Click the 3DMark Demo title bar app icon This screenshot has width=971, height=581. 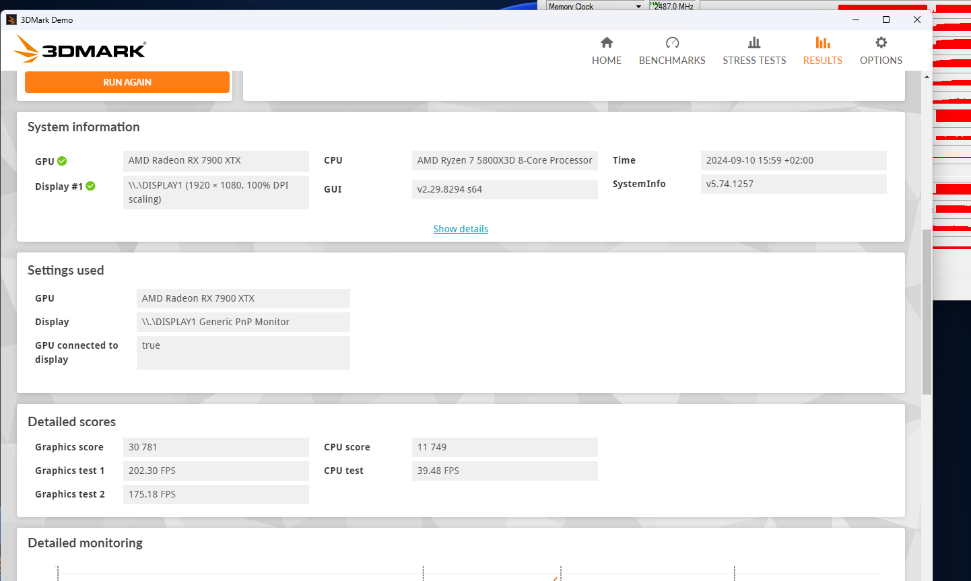[11, 20]
